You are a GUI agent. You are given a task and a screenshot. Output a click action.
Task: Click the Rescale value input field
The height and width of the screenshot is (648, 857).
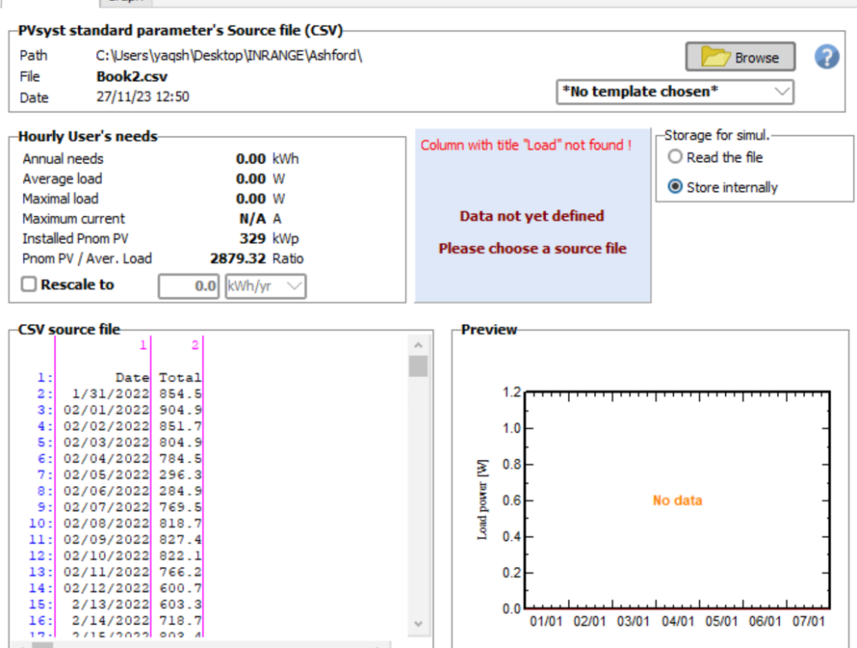point(189,286)
